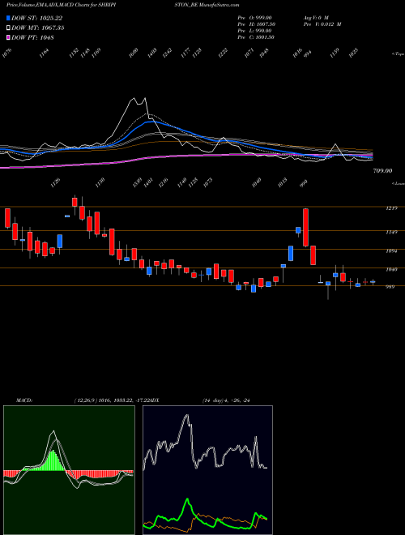Click the blue DOW ST legend swatch

[x=9, y=19]
